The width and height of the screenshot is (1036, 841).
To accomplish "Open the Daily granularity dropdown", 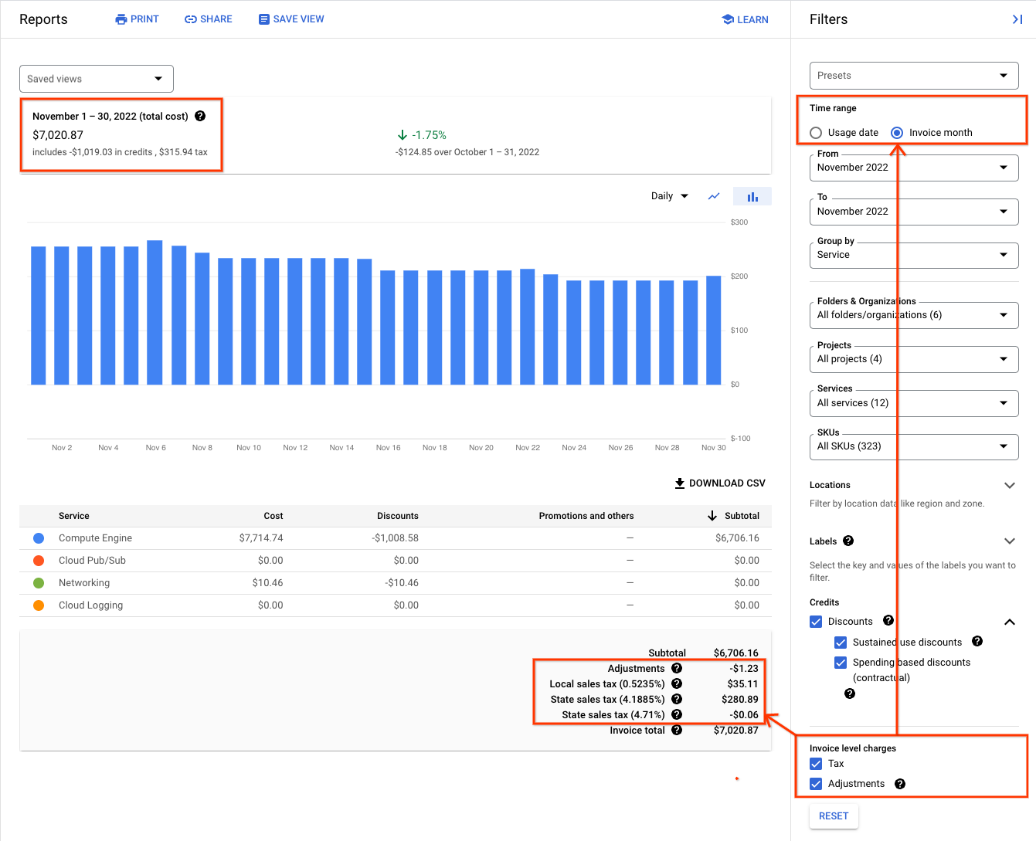I will pos(669,196).
